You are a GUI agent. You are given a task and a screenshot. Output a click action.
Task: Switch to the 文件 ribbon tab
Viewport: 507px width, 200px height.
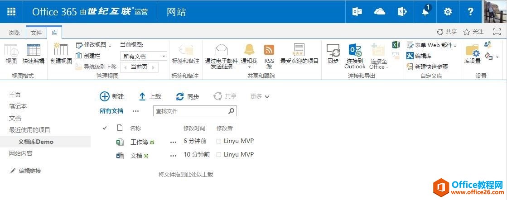(36, 33)
